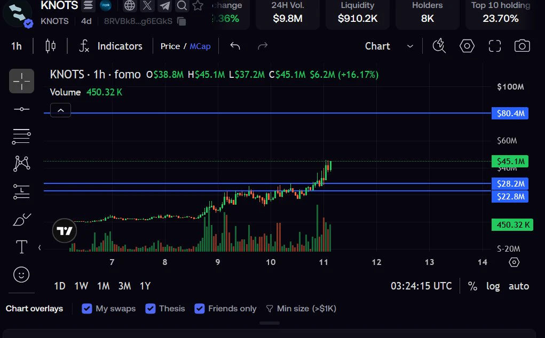This screenshot has height=338, width=545.
Task: Undo the last chart action
Action: click(235, 46)
